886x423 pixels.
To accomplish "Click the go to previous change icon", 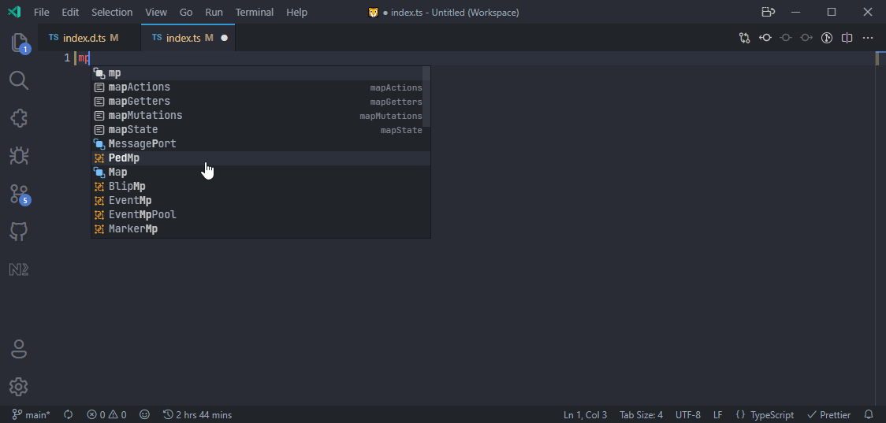I will (765, 38).
